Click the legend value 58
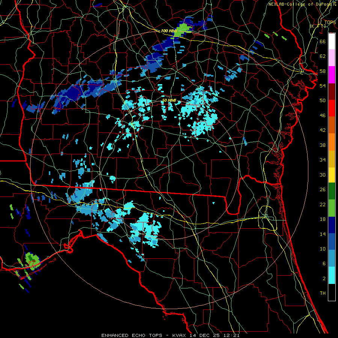 [323, 71]
